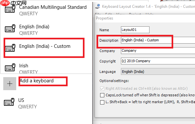Select the Canadian Multilingual Standard entry
The width and height of the screenshot is (195, 124).
click(46, 10)
